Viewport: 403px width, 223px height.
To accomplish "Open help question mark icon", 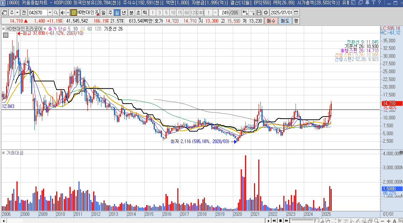I will (x=380, y=3).
